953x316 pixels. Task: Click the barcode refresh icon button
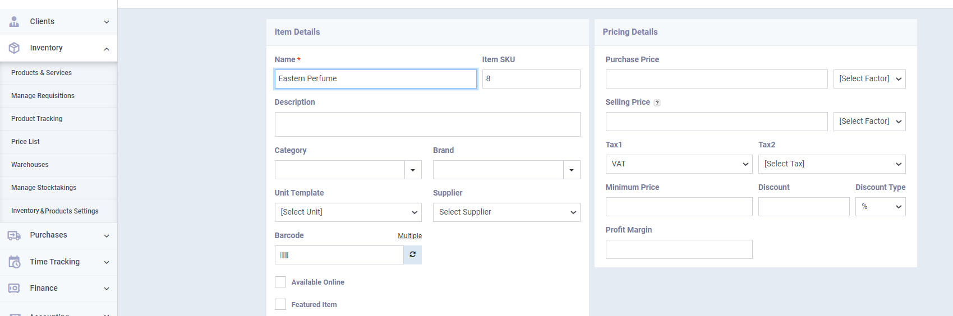[x=412, y=255]
